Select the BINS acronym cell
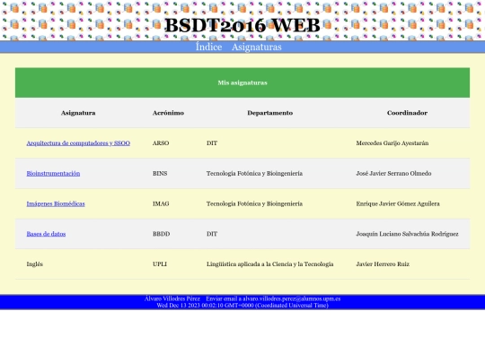Screen dimensions: 485x363 click(x=168, y=174)
